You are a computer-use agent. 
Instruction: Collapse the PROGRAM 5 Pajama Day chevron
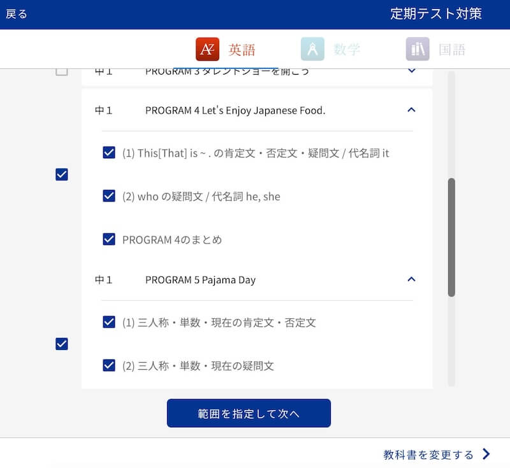(x=411, y=279)
